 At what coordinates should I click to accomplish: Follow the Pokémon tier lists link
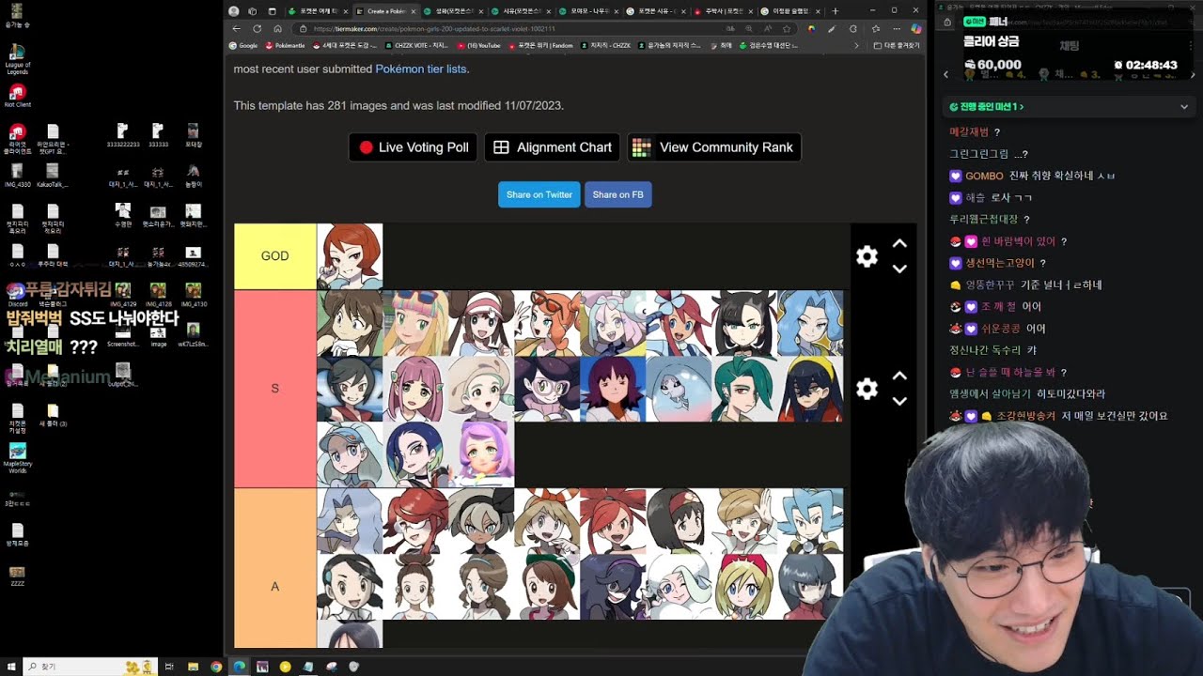[x=420, y=69]
